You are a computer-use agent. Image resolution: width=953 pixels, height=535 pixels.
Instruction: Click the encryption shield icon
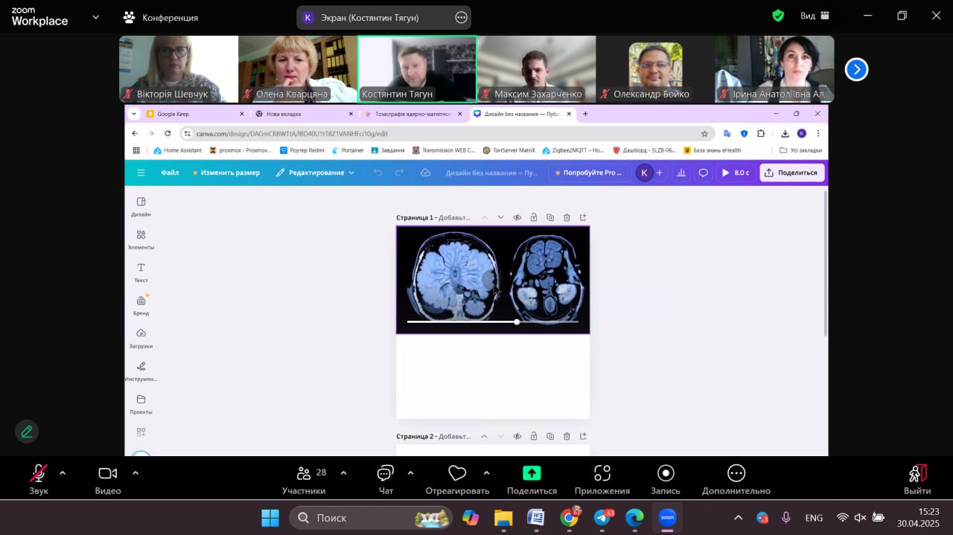coord(778,16)
